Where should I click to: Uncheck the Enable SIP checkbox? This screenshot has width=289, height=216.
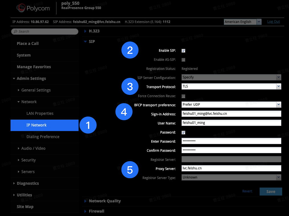click(x=183, y=51)
